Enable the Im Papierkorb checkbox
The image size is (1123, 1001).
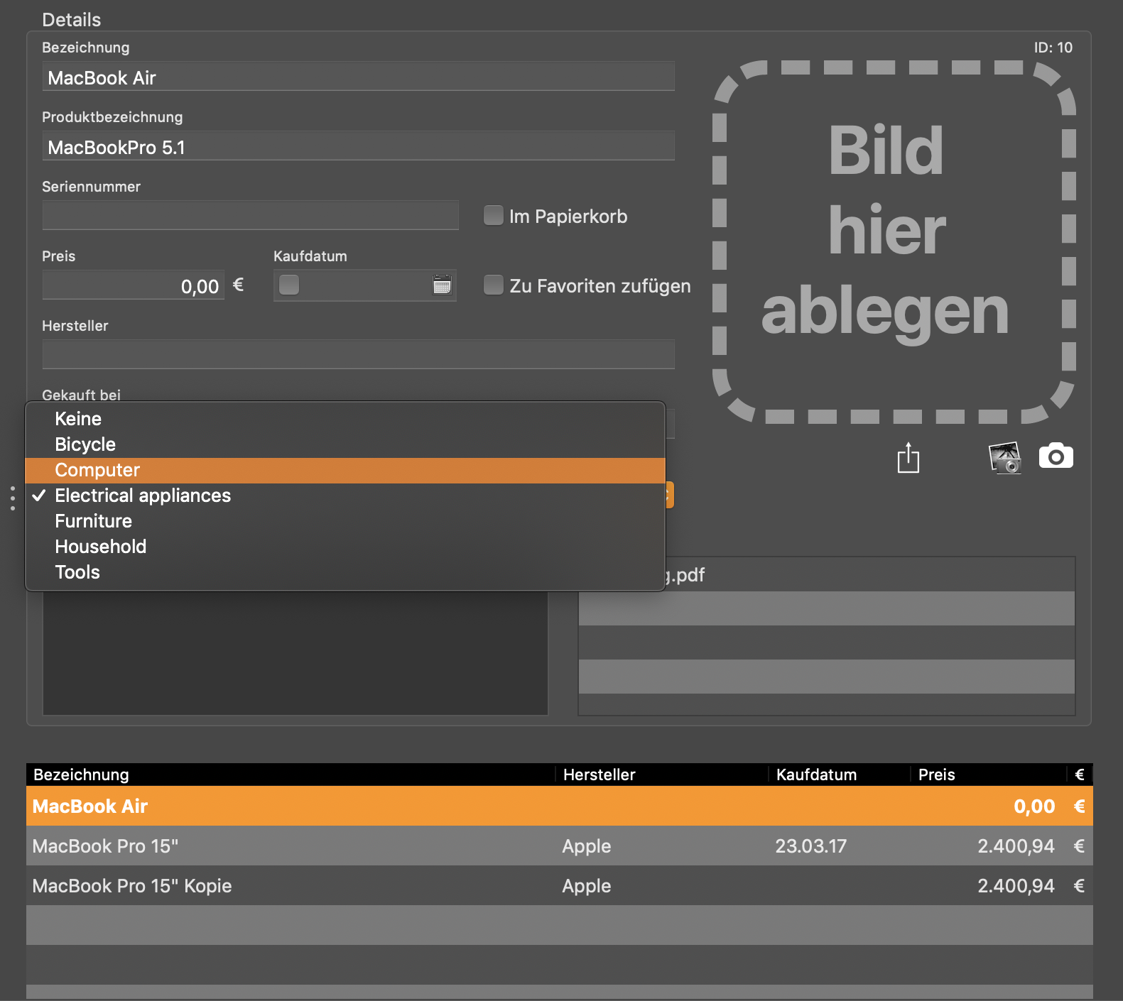click(x=494, y=216)
